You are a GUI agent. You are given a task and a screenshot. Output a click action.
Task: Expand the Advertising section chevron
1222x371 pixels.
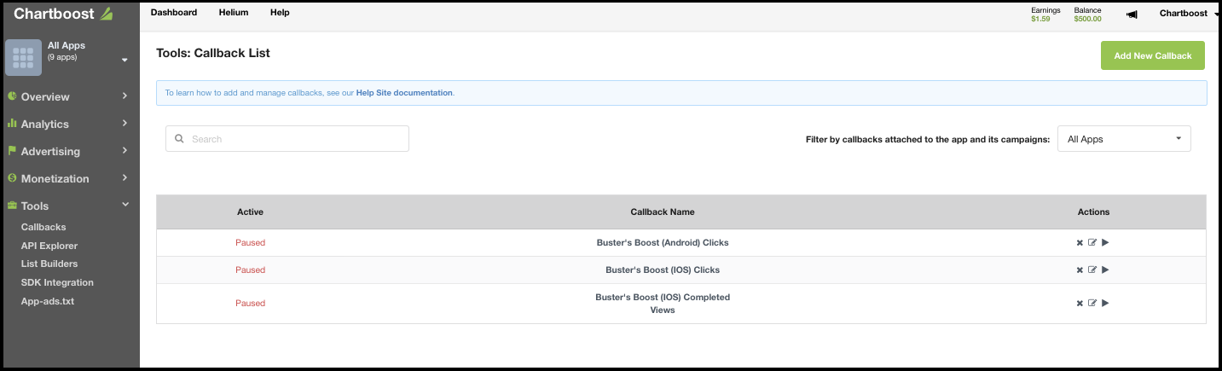pyautogui.click(x=125, y=150)
